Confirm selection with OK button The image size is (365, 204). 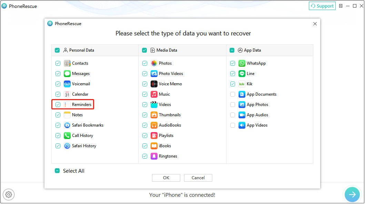(166, 178)
